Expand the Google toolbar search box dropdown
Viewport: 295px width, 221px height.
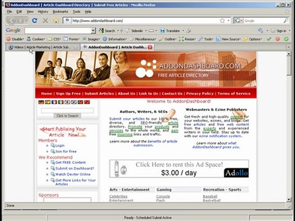coord(93,31)
